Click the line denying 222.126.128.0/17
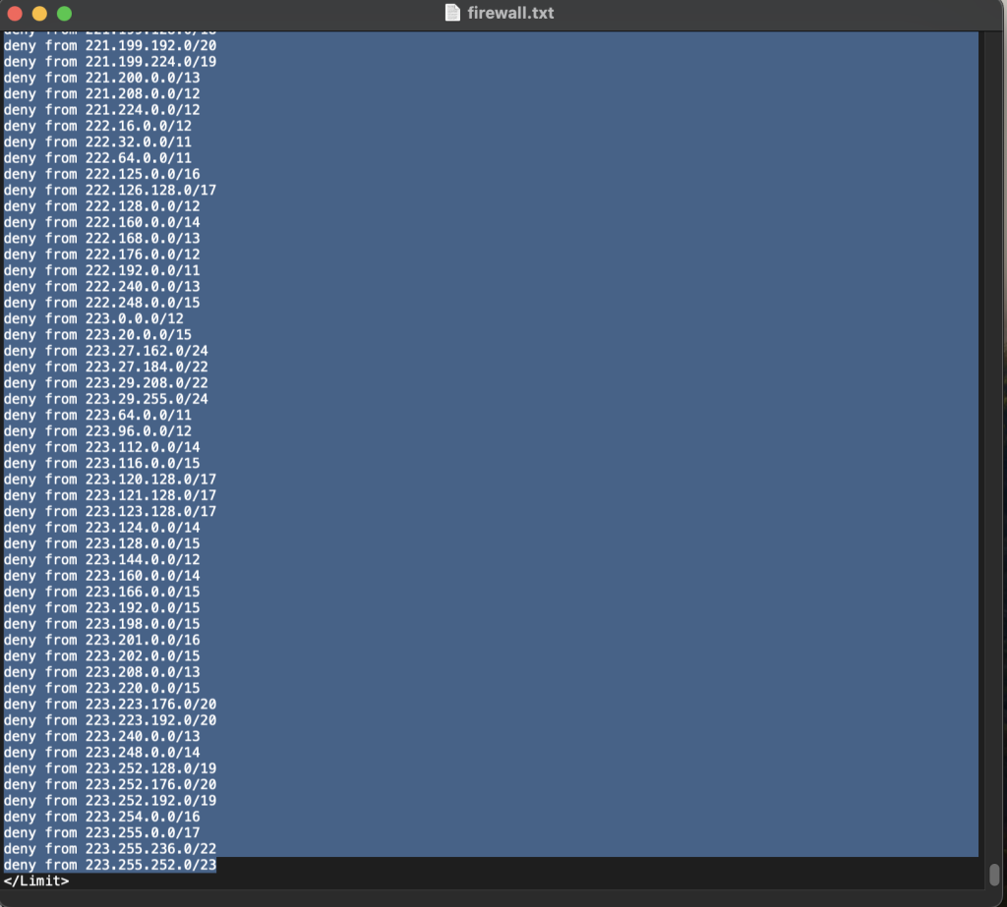This screenshot has width=1007, height=907. pyautogui.click(x=109, y=190)
